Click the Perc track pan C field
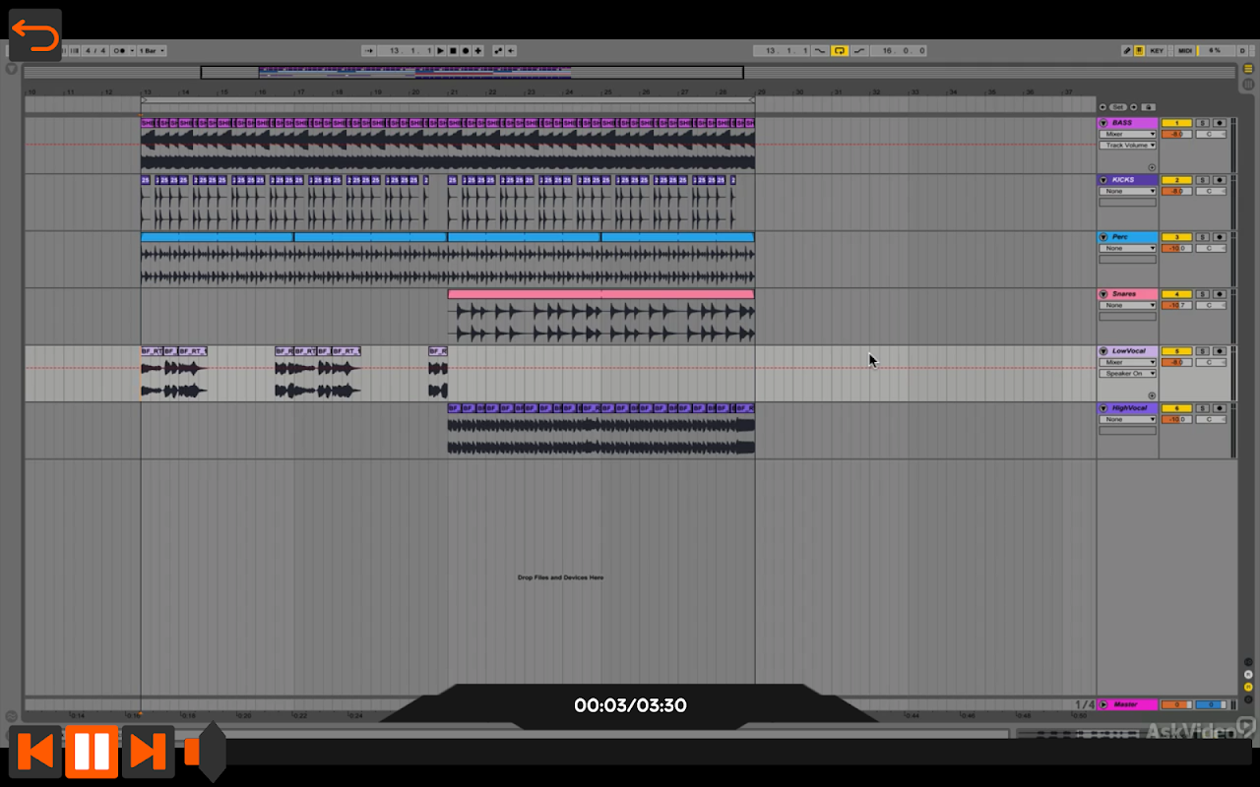The width and height of the screenshot is (1260, 787). [1211, 248]
